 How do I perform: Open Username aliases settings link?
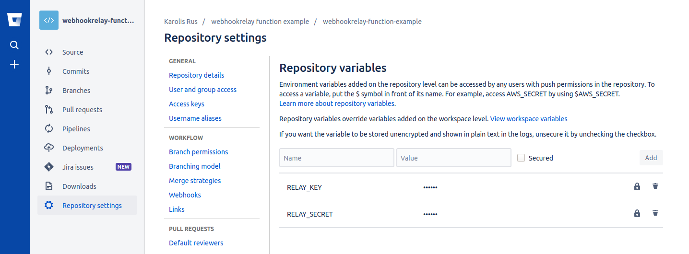[195, 118]
